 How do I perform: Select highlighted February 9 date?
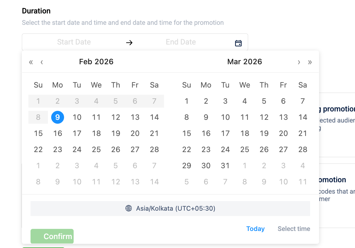(x=57, y=117)
